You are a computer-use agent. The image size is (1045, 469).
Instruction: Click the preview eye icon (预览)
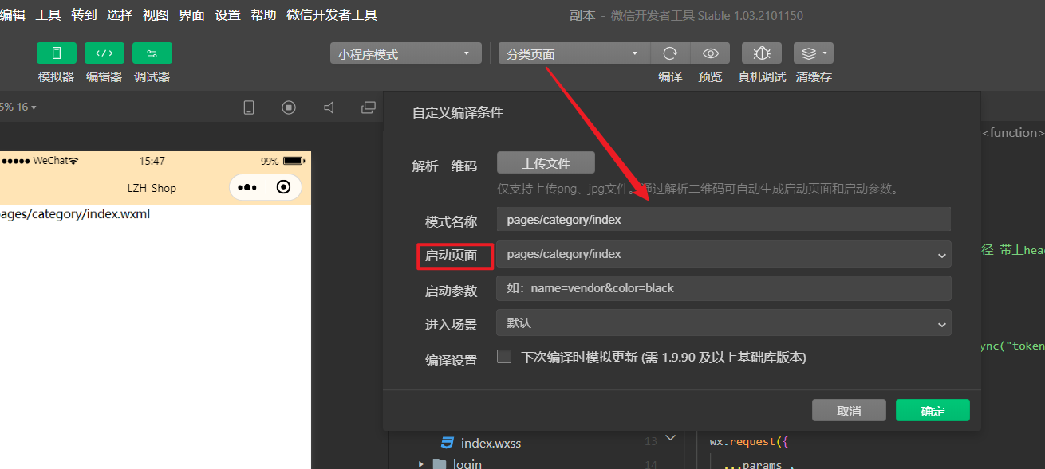(x=710, y=53)
